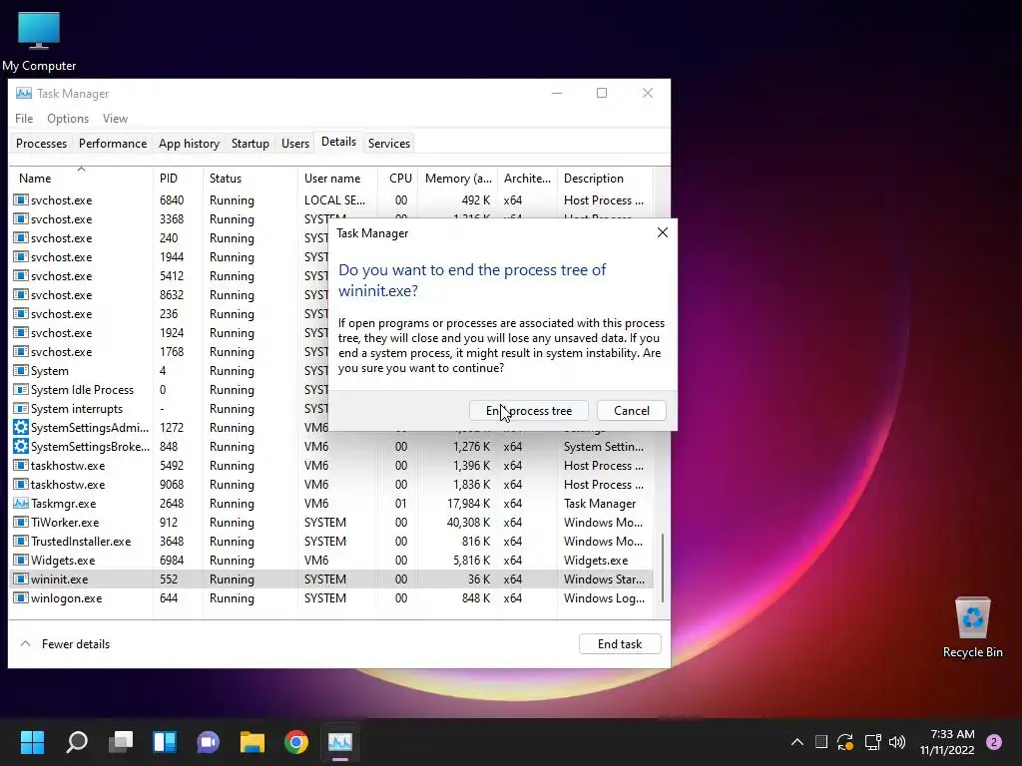Open the notification count badge
The width and height of the screenshot is (1022, 766).
coord(994,742)
